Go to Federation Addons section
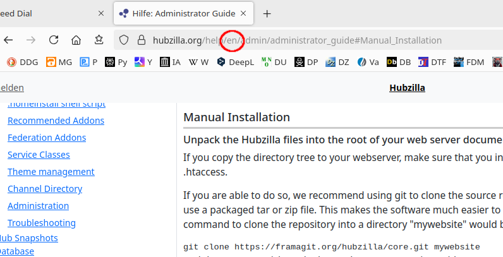This screenshot has height=257, width=503. coord(47,138)
